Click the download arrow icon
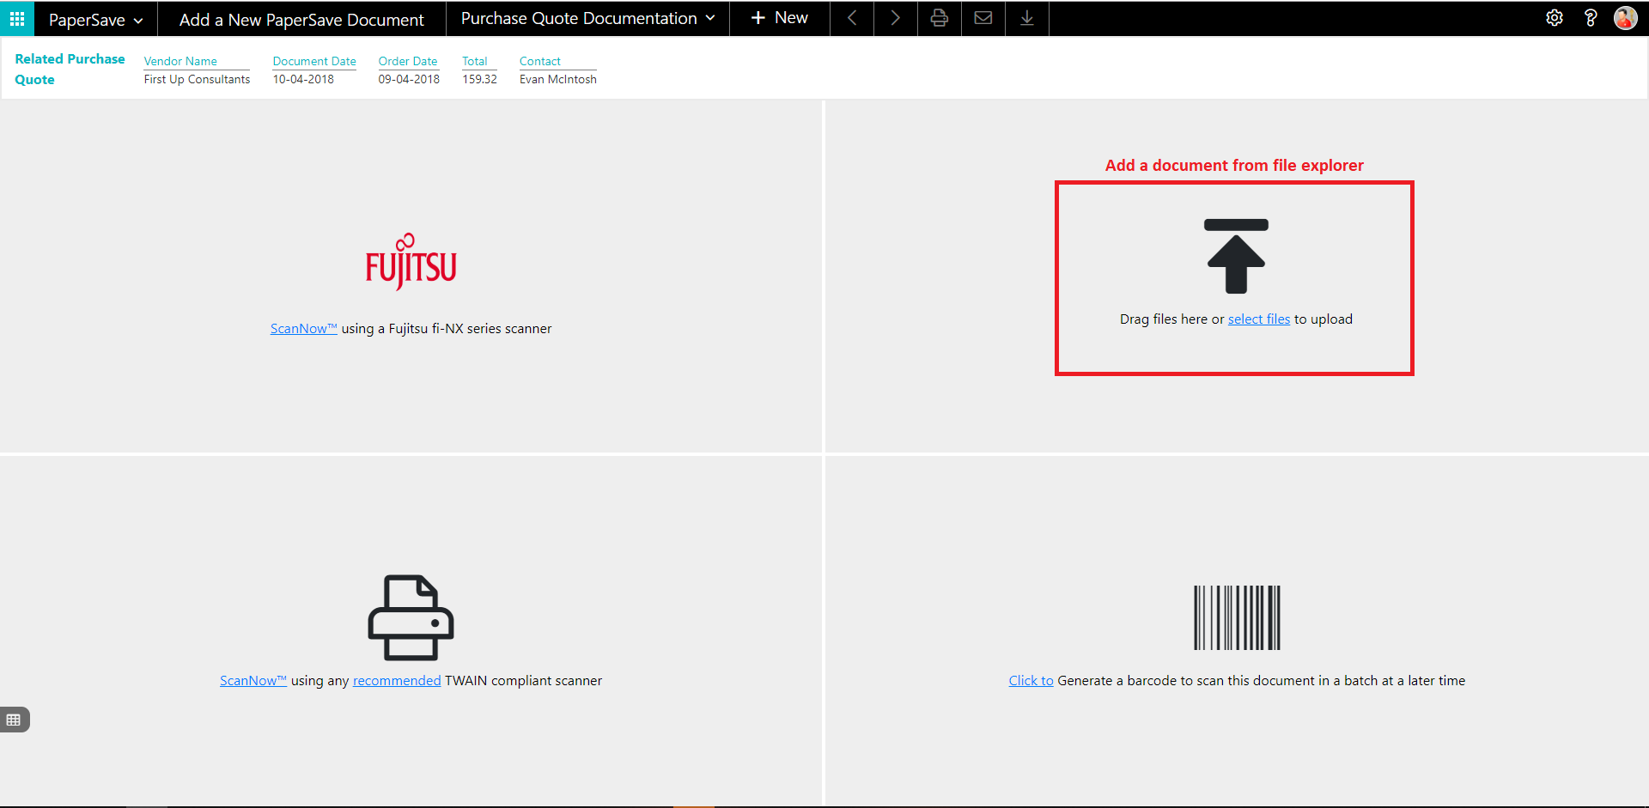The height and width of the screenshot is (808, 1649). click(x=1026, y=18)
